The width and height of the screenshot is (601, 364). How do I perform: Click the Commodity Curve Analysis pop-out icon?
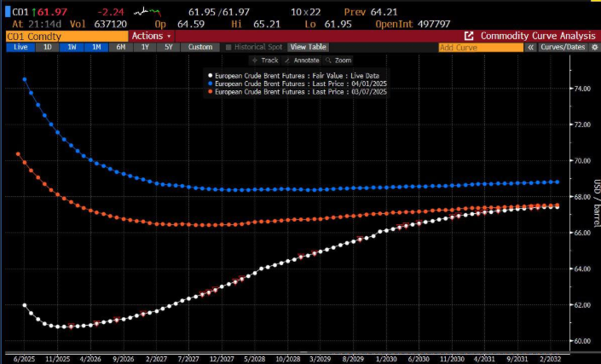[469, 36]
